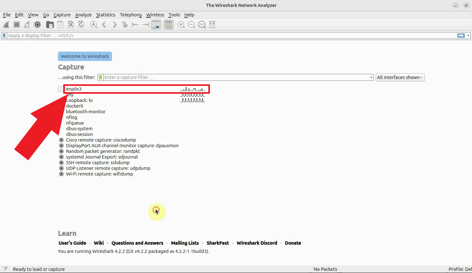Open the Edit menu
Viewport: 472px width, 273px height.
point(19,15)
